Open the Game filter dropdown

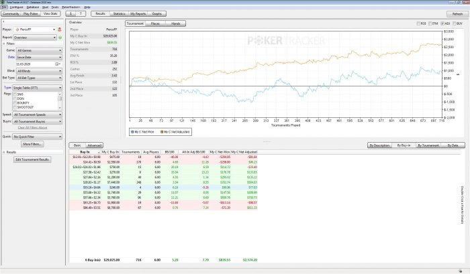(39, 50)
